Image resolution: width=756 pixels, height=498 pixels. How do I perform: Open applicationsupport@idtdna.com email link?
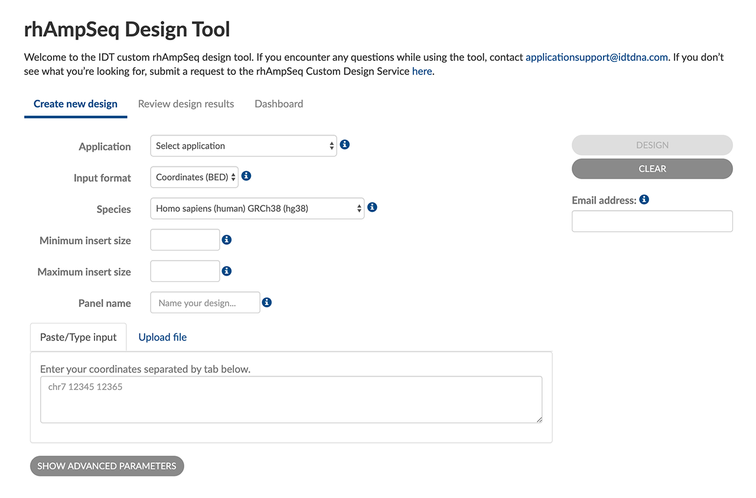[x=597, y=57]
